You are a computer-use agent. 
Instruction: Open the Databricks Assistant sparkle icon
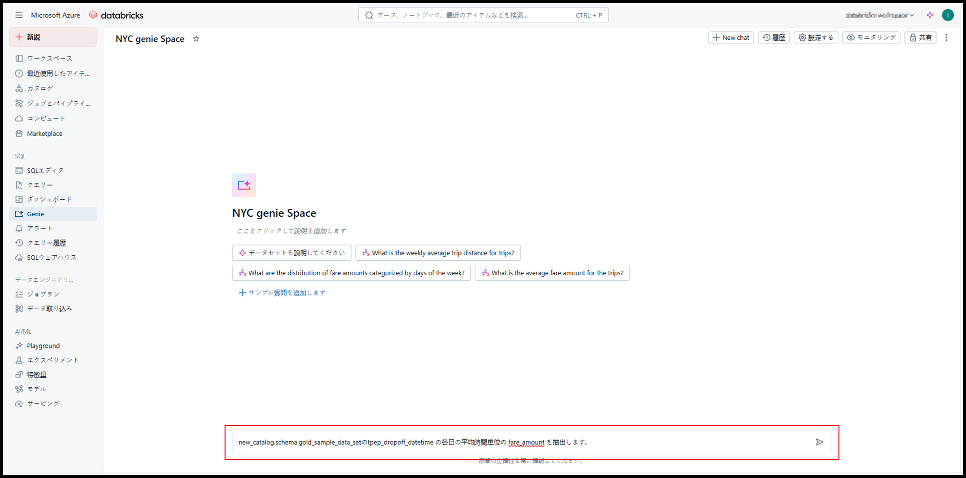(x=930, y=15)
